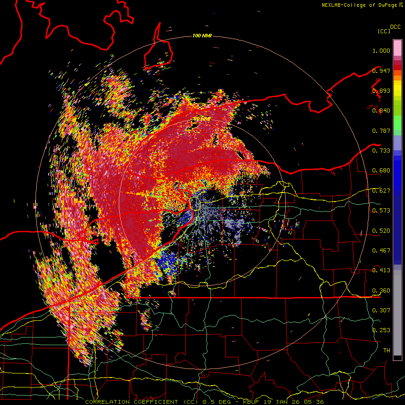Pick the gray bottom color bar segment
The height and width of the screenshot is (405, 405).
[397, 313]
